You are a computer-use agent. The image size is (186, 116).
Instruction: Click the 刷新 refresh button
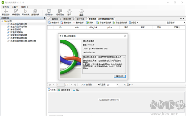click(x=90, y=22)
